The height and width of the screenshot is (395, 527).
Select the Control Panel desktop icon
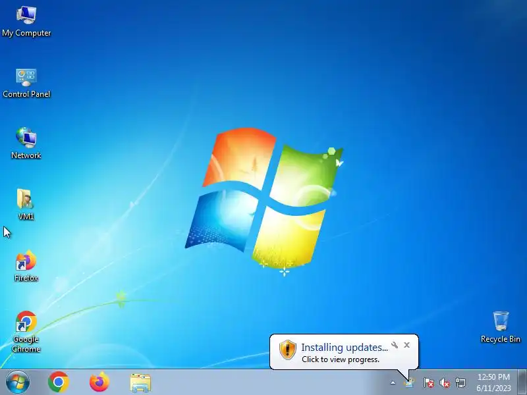pos(26,84)
